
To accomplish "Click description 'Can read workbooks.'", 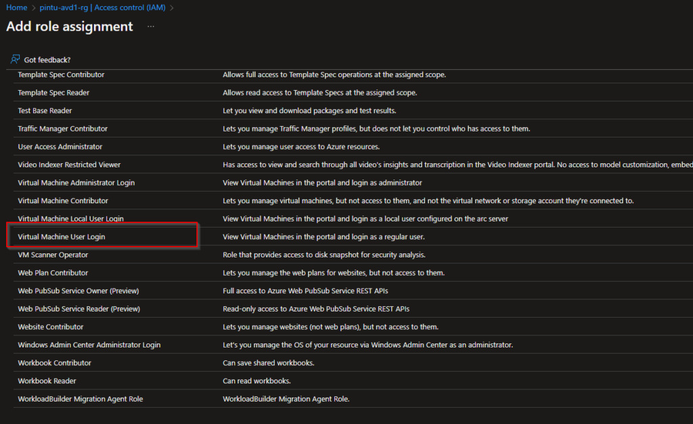I will click(256, 381).
